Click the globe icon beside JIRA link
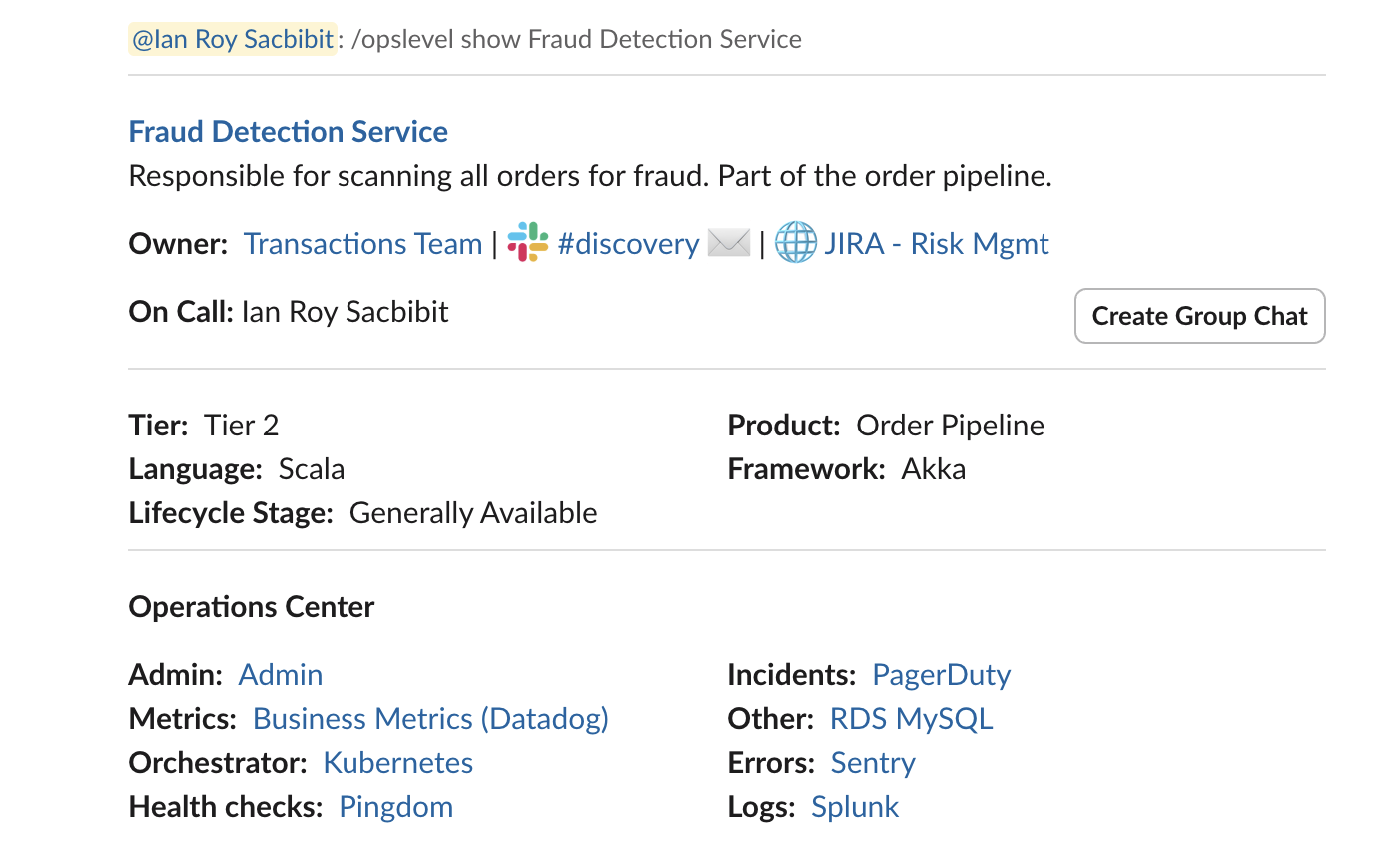The height and width of the screenshot is (863, 1392). 796,243
